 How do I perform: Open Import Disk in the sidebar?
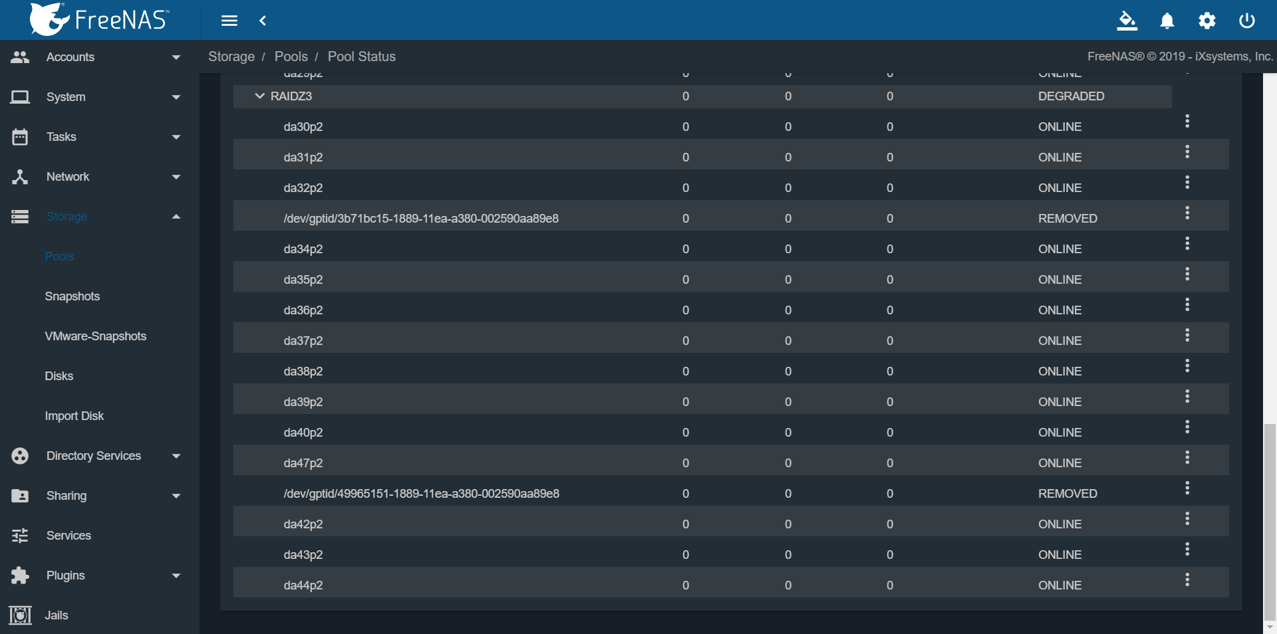(74, 416)
